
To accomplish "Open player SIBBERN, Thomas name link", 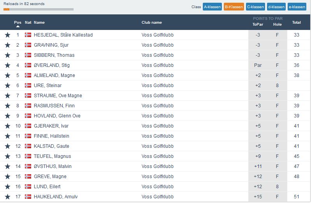I will pyautogui.click(x=54, y=55).
